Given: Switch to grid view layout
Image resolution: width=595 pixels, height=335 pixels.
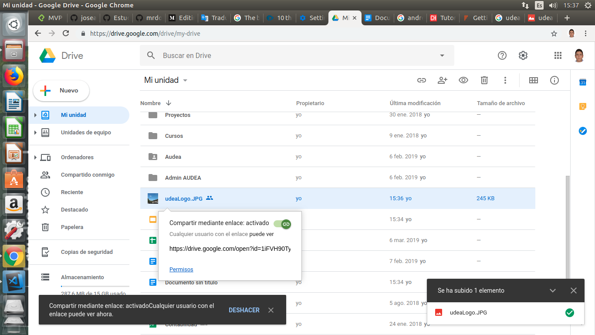Looking at the screenshot, I should pos(533,80).
